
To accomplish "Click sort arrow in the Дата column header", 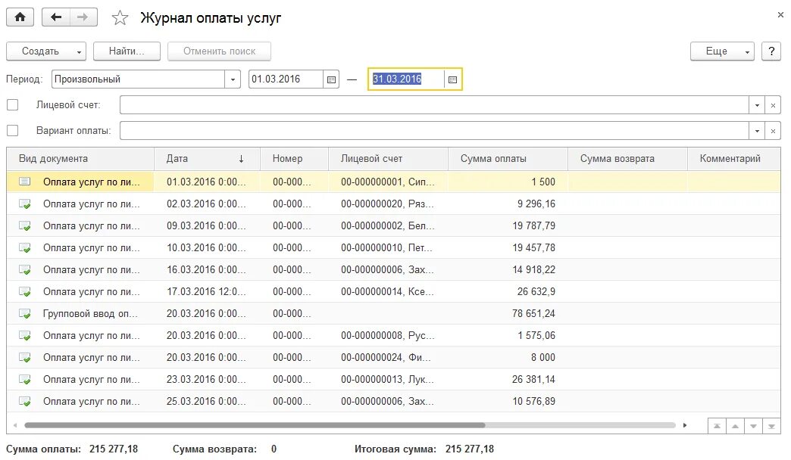I will click(241, 159).
